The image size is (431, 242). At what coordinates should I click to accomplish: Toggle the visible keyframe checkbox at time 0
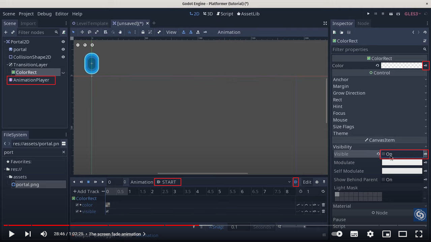click(107, 211)
